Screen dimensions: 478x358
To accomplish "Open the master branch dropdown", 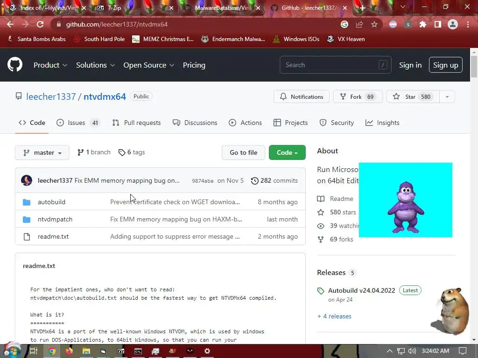I will point(42,152).
